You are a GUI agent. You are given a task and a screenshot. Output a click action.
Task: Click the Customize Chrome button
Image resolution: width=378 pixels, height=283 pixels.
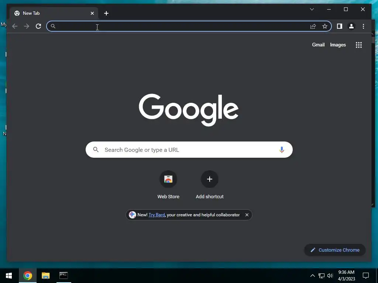click(335, 250)
